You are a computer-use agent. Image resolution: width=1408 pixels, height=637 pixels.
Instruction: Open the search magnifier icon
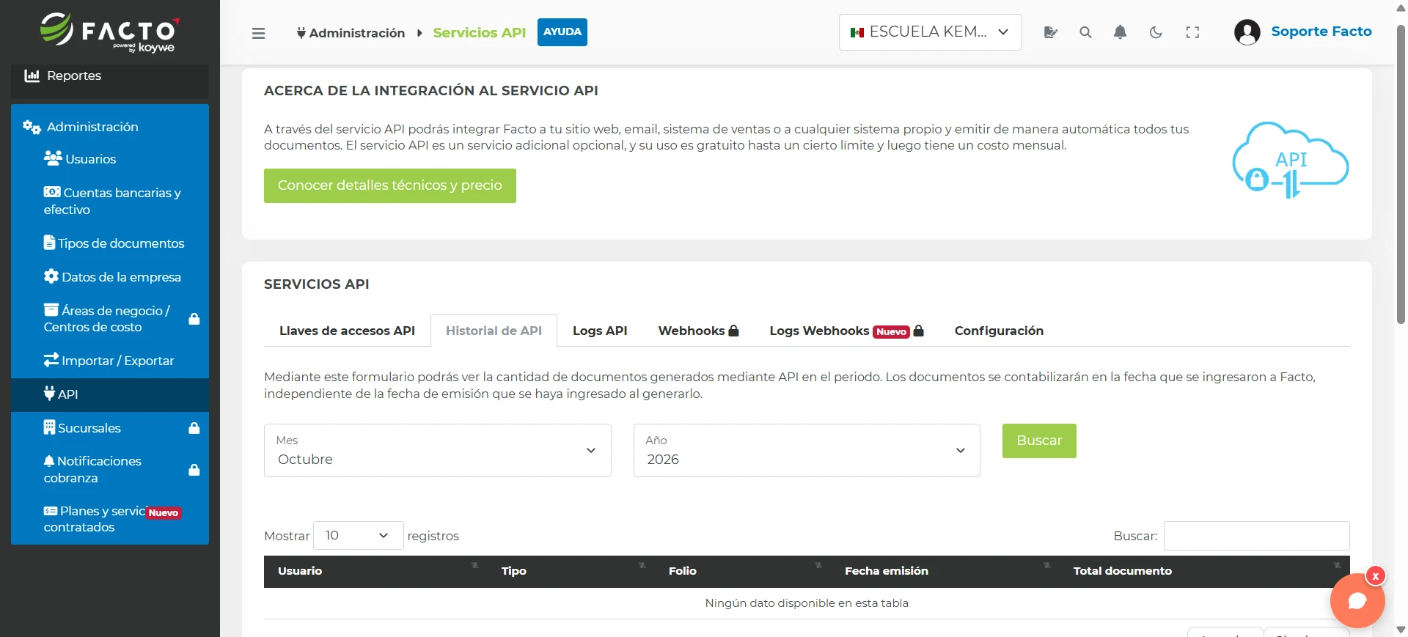click(x=1085, y=32)
